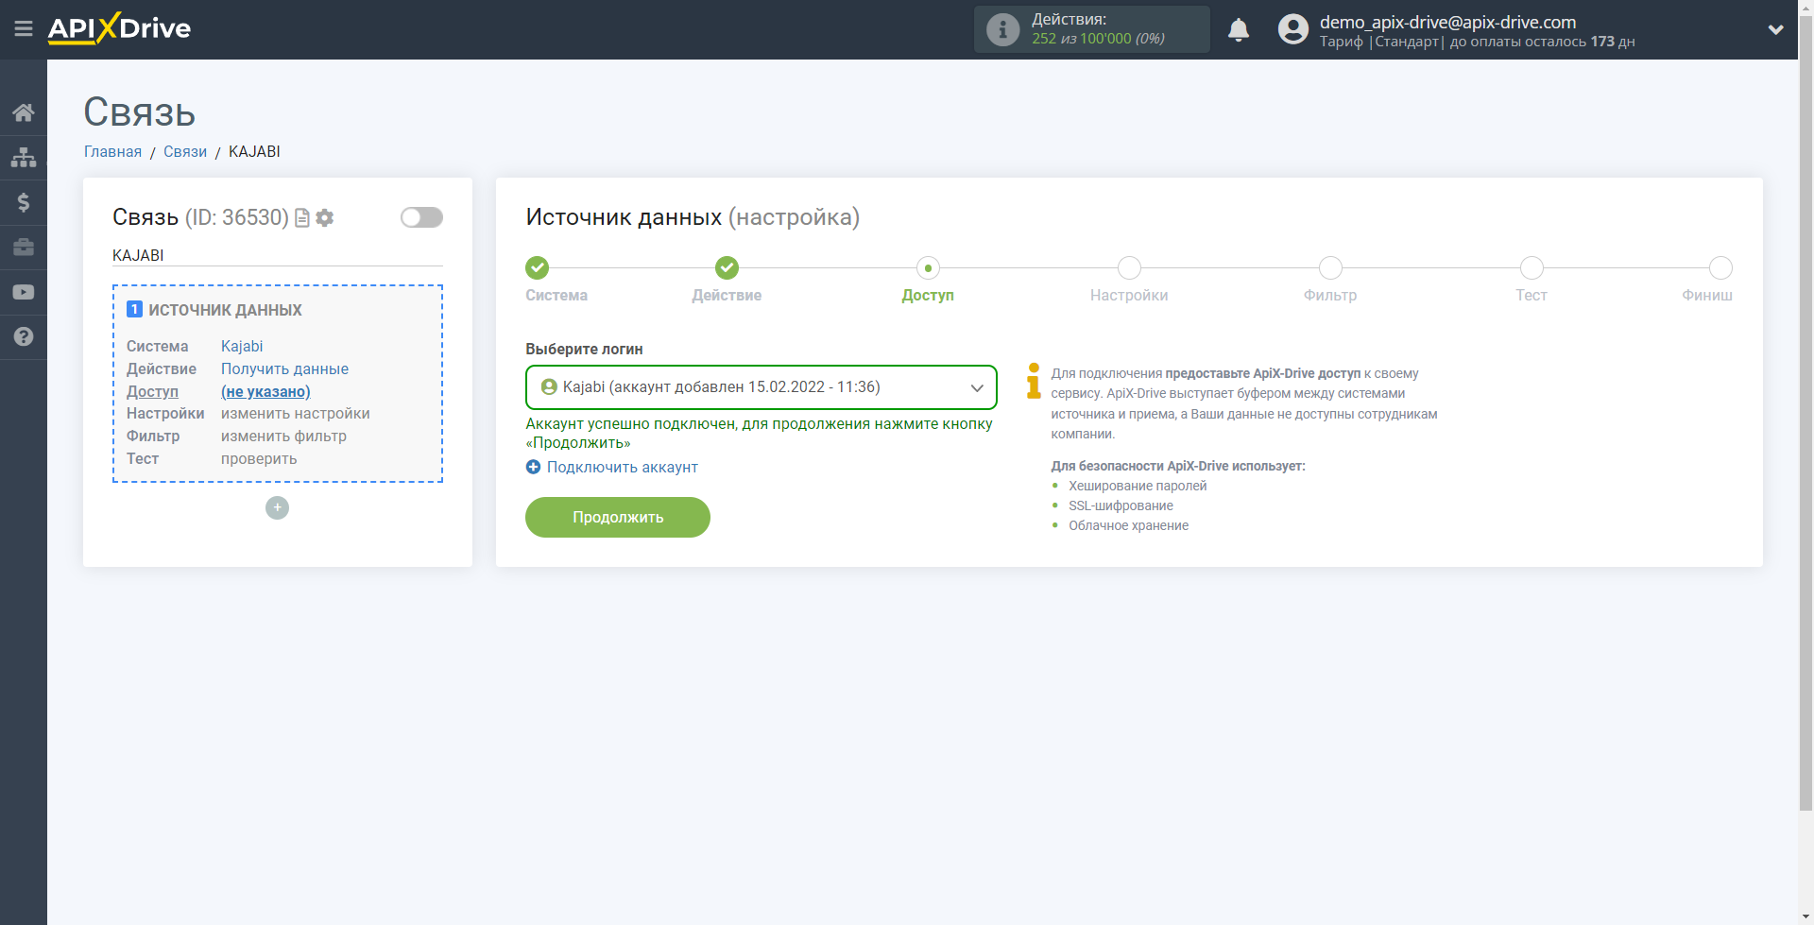Viewport: 1814px width, 925px height.
Task: Expand the account menu chevron
Action: 1775,29
